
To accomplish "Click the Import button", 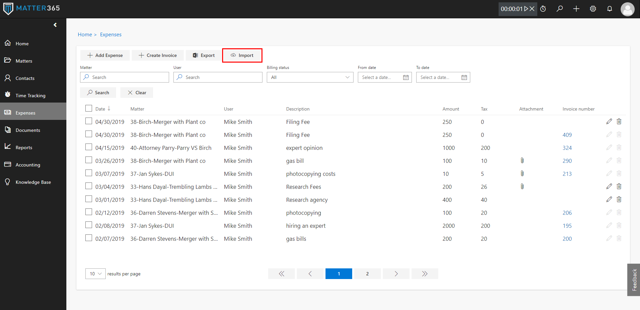I will [242, 55].
